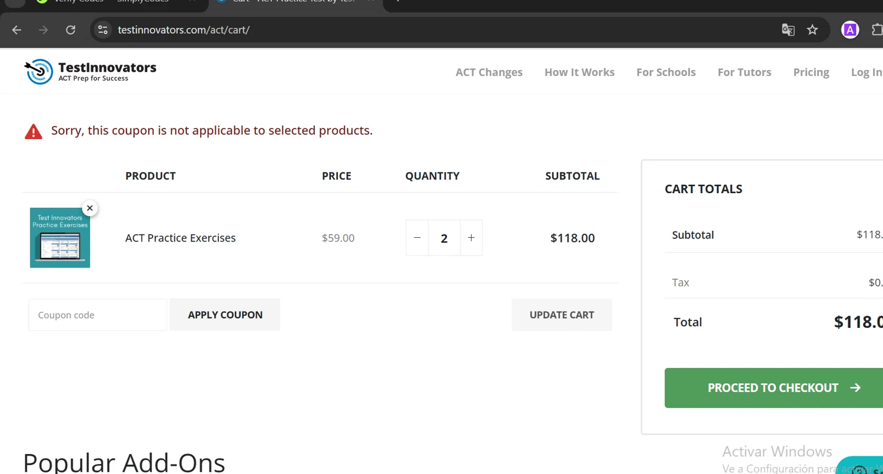
Task: Bookmark page with star icon
Action: pyautogui.click(x=812, y=29)
